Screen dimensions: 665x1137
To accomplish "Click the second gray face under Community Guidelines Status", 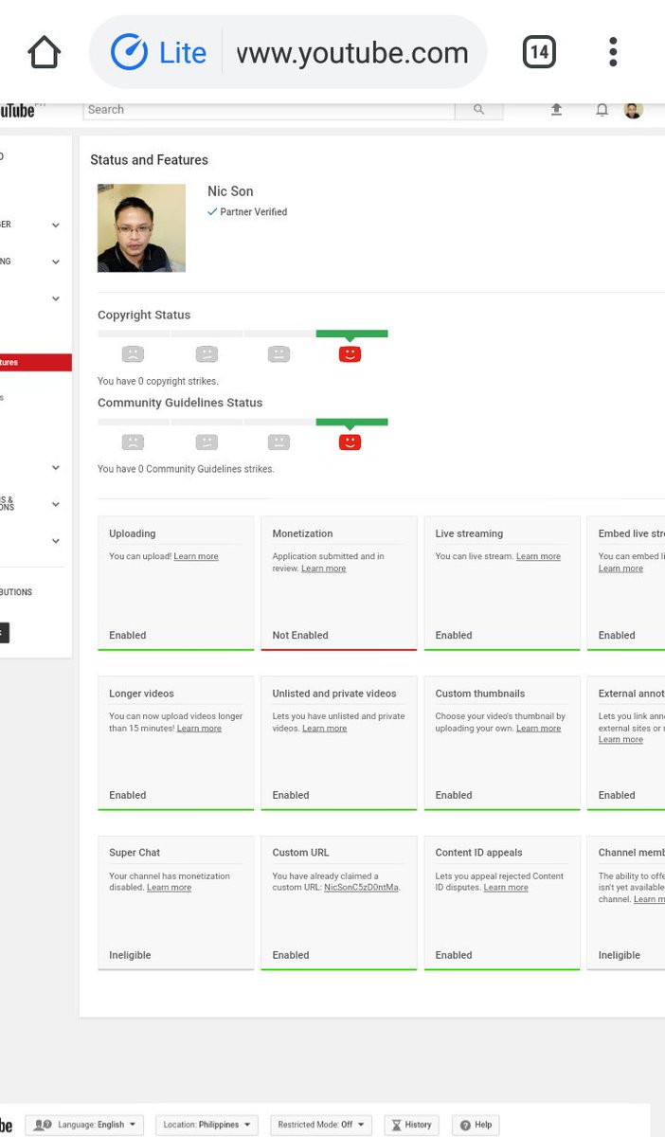I will (207, 442).
